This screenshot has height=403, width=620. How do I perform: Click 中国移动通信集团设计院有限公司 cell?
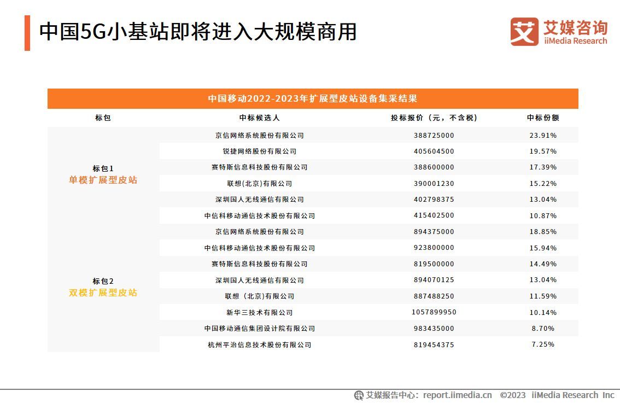[259, 328]
